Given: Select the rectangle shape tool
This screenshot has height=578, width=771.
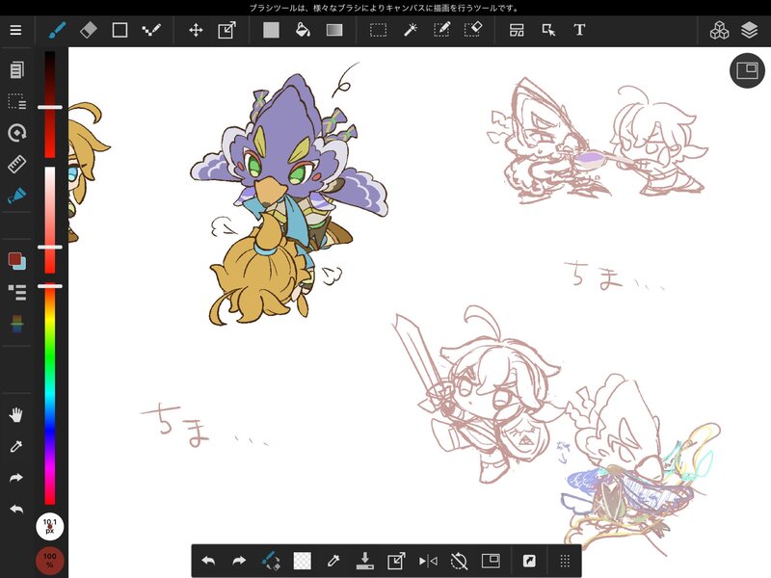Looking at the screenshot, I should (120, 30).
